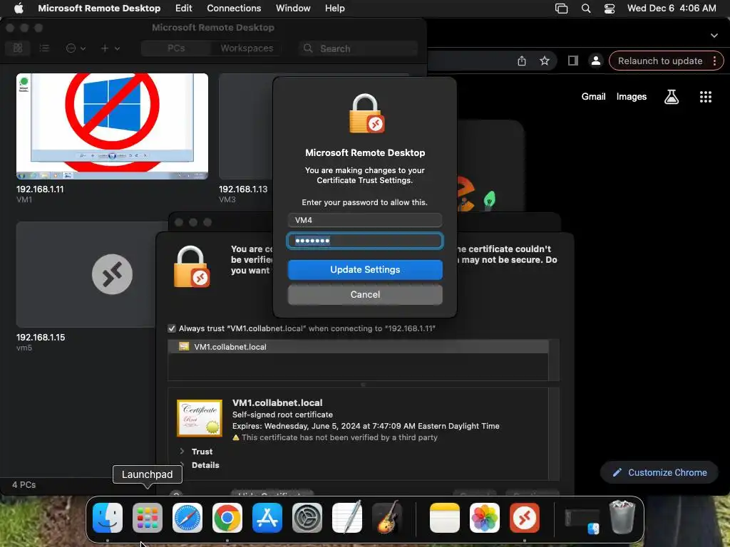The width and height of the screenshot is (730, 547).
Task: Open the App Store dock icon
Action: (x=267, y=518)
